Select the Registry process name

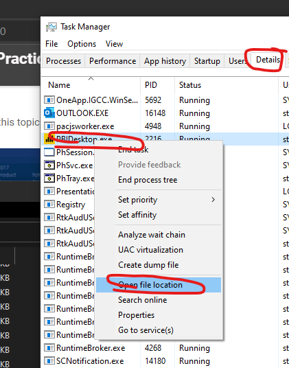click(x=71, y=205)
